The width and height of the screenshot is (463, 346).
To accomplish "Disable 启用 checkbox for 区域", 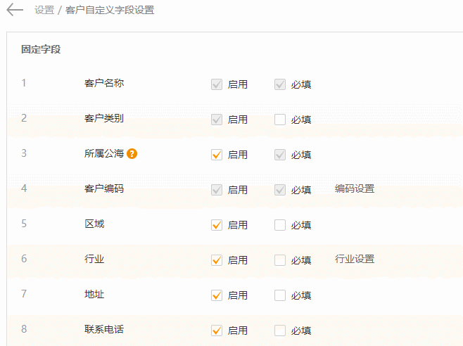I will tap(217, 225).
